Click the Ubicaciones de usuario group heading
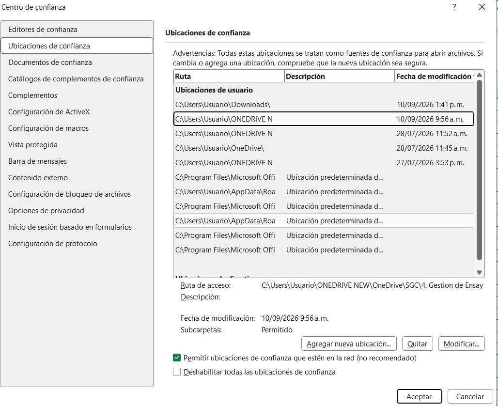498x406 pixels. (214, 90)
